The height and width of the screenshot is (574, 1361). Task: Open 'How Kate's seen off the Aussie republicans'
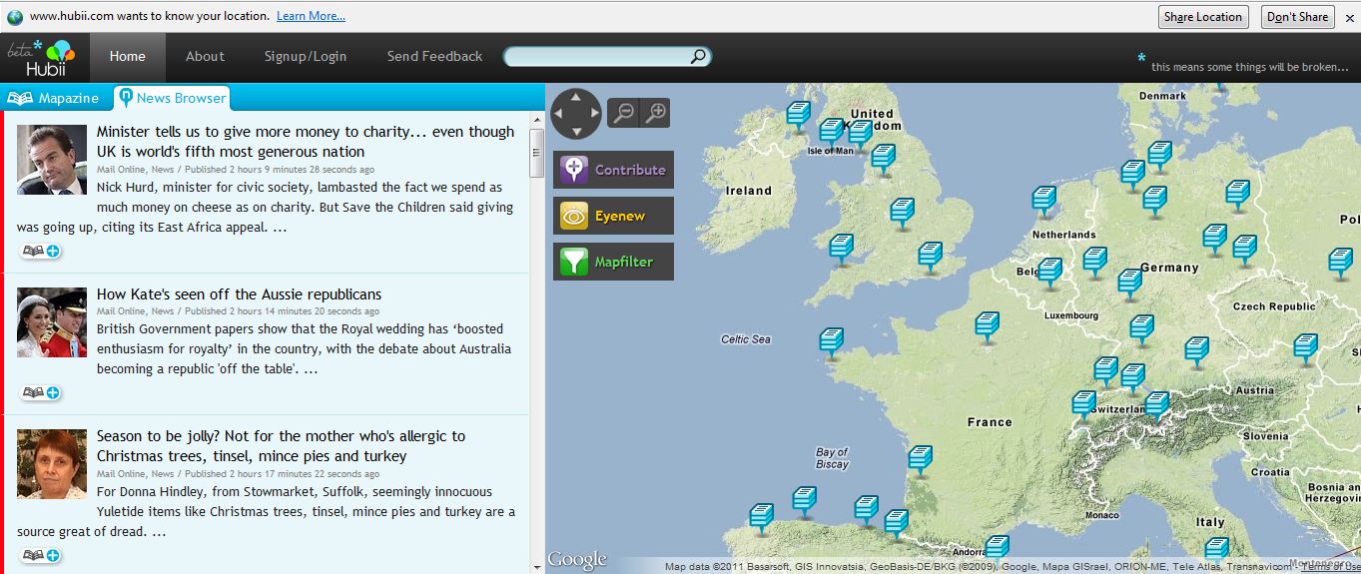point(239,294)
